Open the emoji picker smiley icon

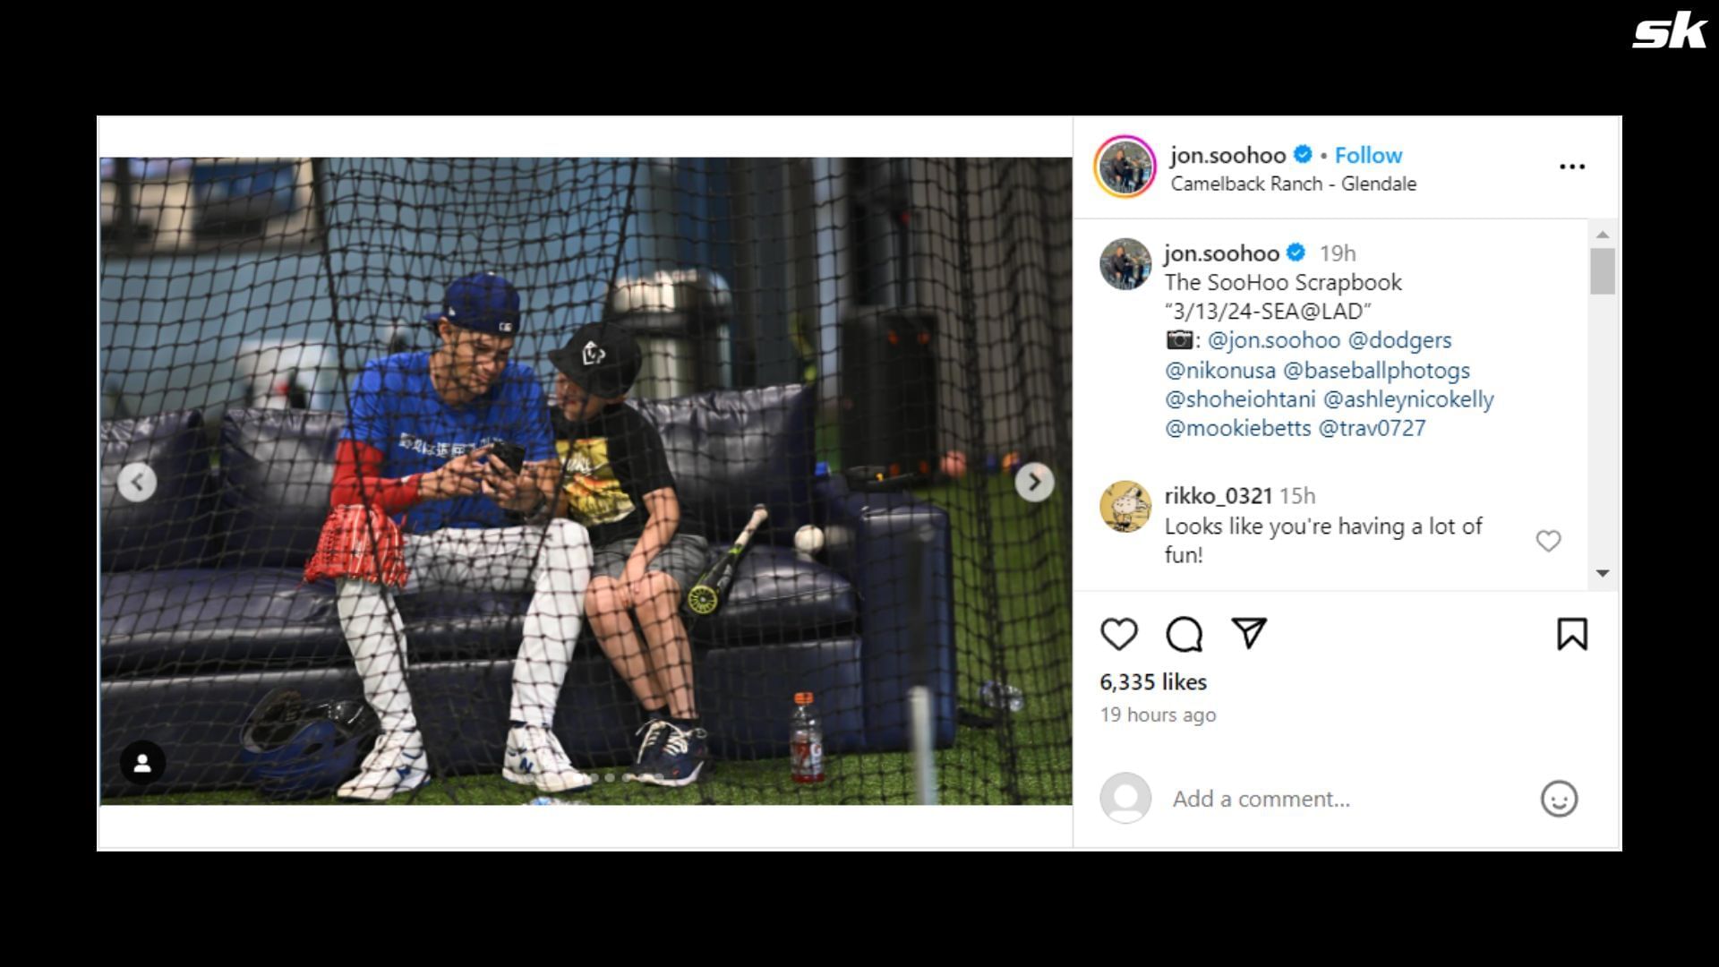pos(1559,799)
